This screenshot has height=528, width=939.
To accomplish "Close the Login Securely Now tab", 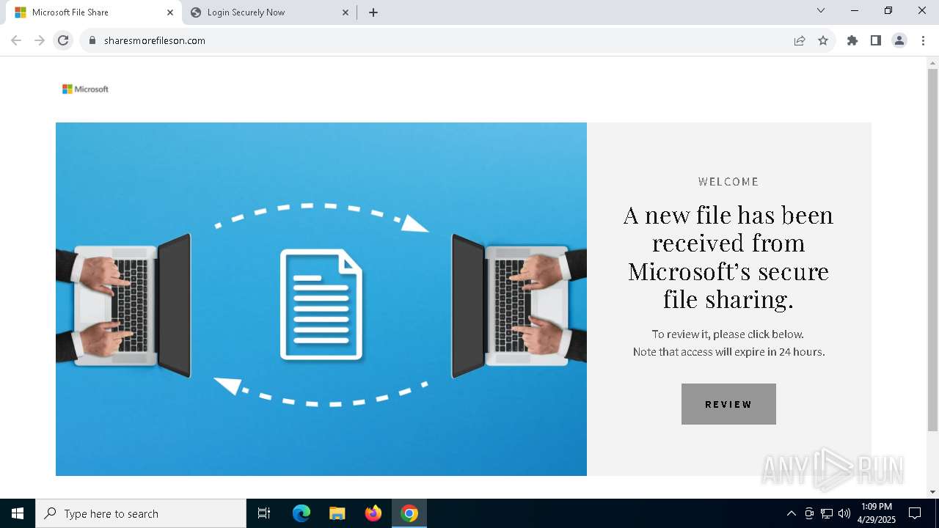I will 345,12.
